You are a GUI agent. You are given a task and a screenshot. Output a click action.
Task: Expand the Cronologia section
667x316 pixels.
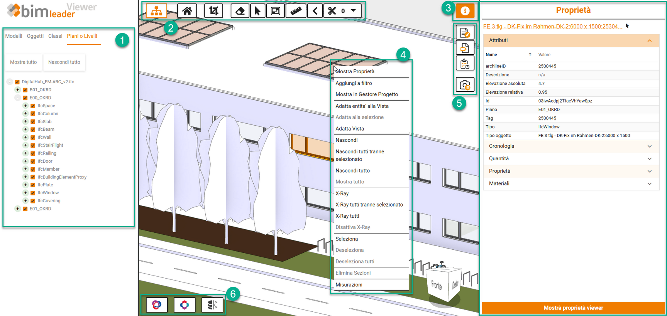coord(571,146)
